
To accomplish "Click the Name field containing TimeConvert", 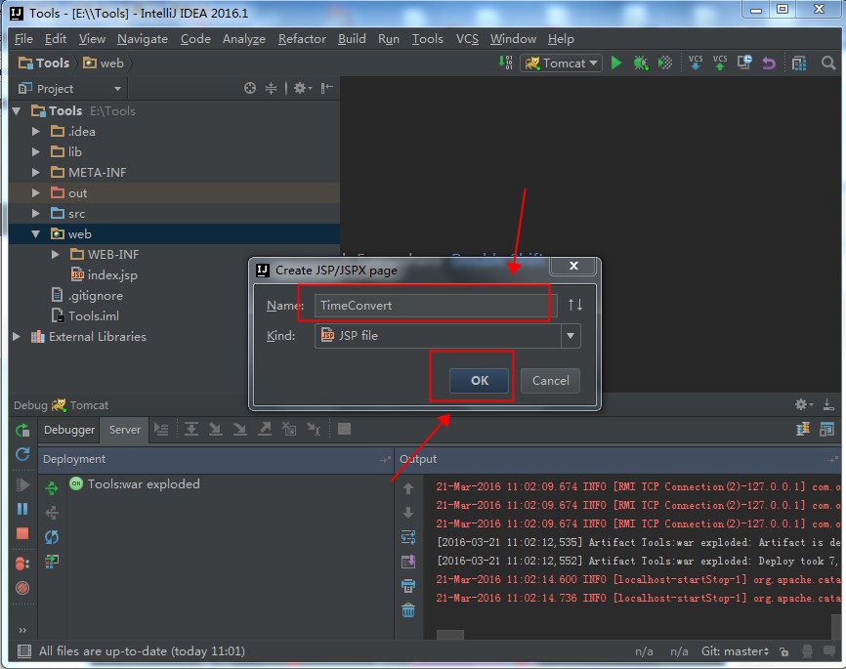I will point(436,306).
